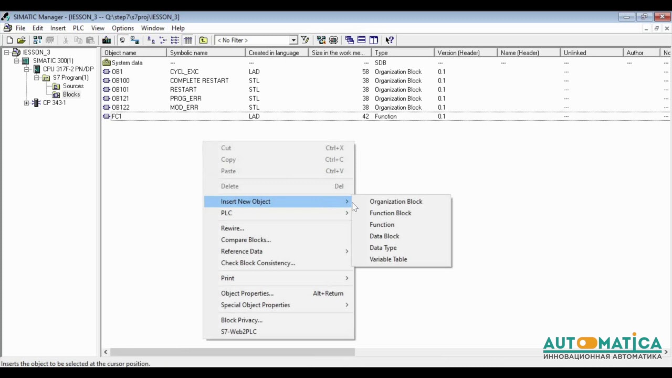Collapse the S7 Program(1) tree node
Screen dimensions: 672x378
[37, 78]
